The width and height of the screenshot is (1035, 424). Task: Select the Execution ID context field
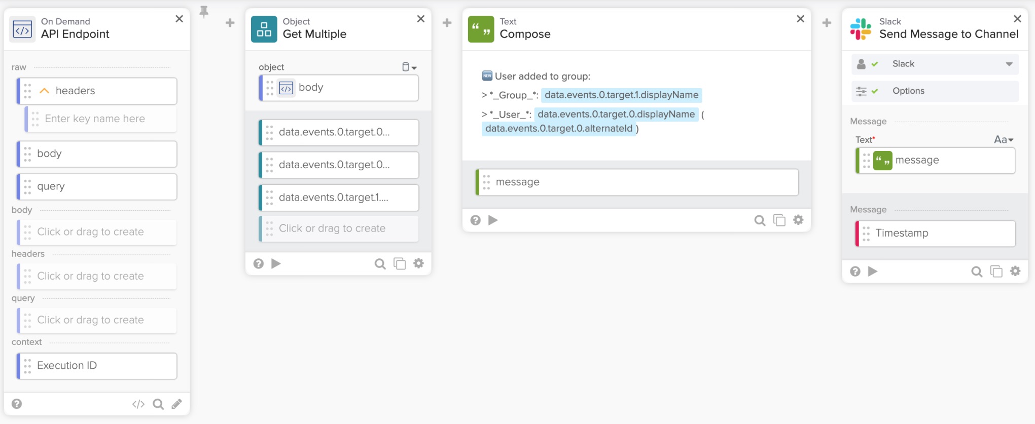pos(97,366)
